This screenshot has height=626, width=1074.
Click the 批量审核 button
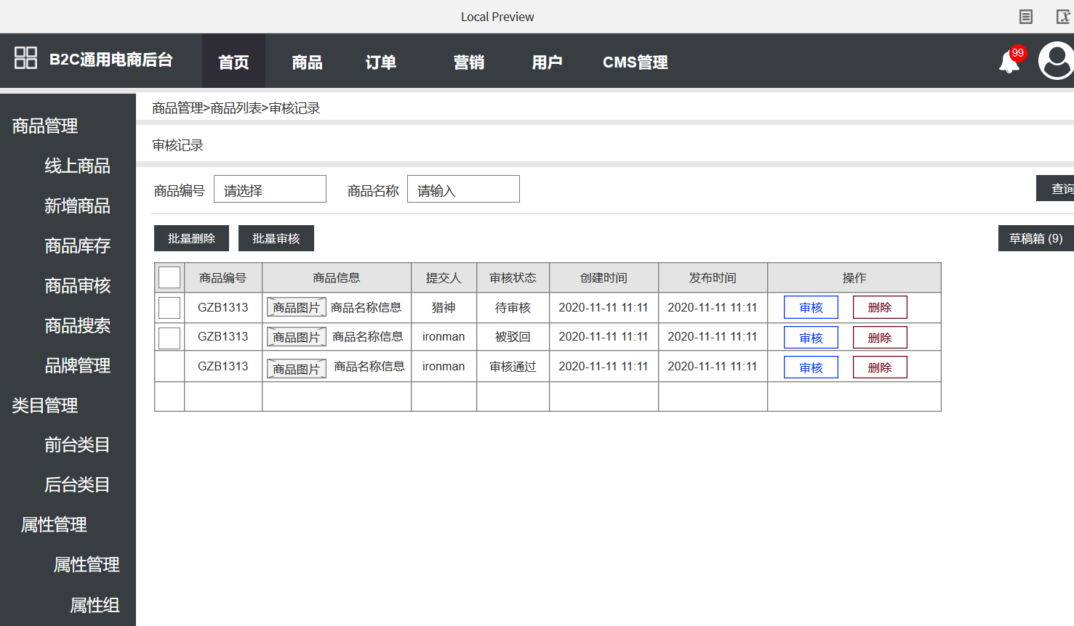(x=276, y=238)
